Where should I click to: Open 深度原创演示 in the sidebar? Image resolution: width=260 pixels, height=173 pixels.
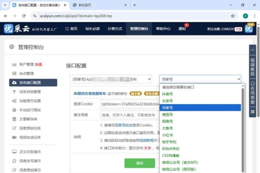click(x=30, y=170)
